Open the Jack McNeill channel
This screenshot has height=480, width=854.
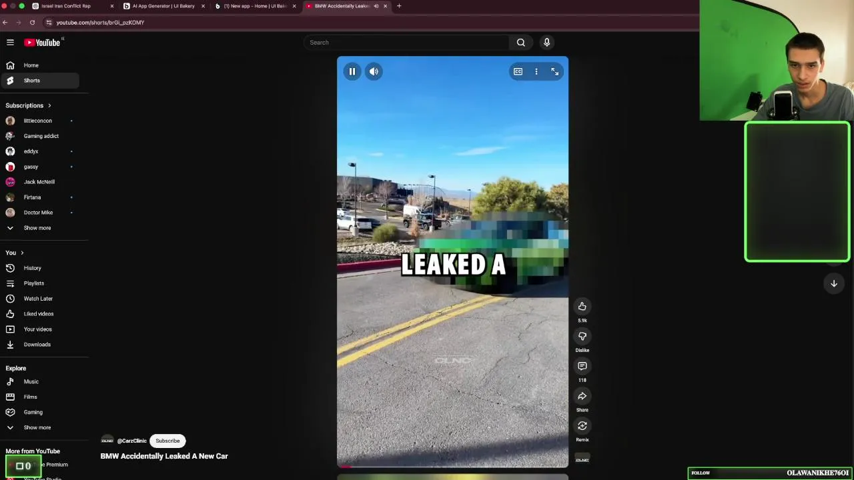click(x=40, y=182)
